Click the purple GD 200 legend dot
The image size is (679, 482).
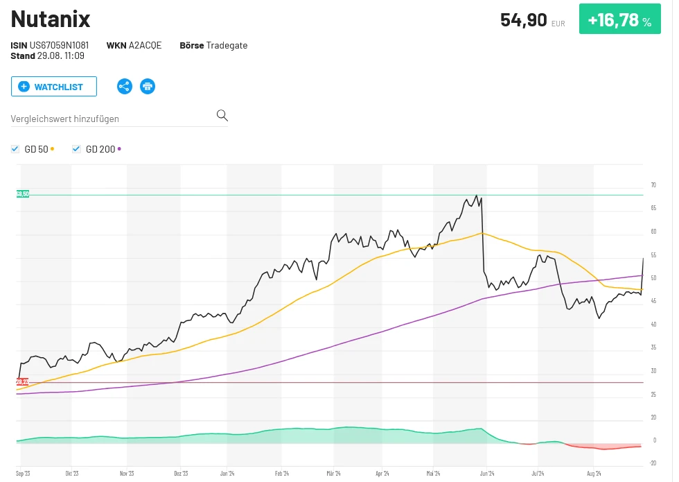119,148
